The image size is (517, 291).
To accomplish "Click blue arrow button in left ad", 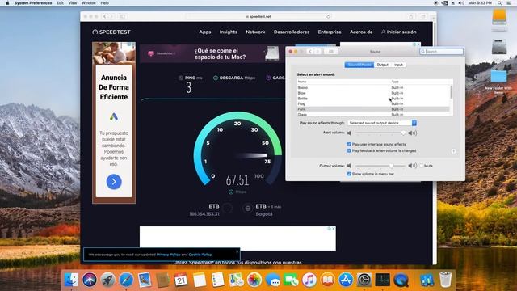I will coord(114,182).
